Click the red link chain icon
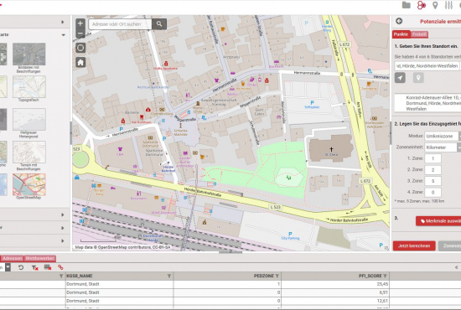 60,267
